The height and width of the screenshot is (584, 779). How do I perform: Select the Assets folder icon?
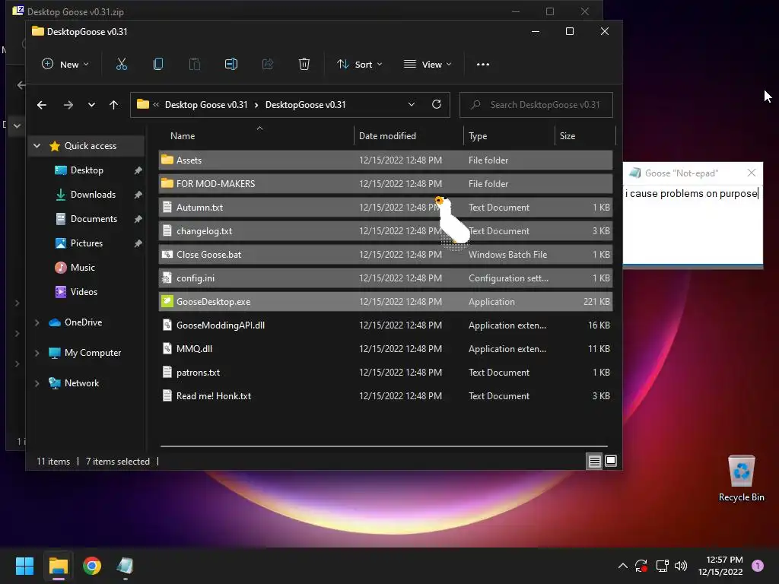[167, 160]
